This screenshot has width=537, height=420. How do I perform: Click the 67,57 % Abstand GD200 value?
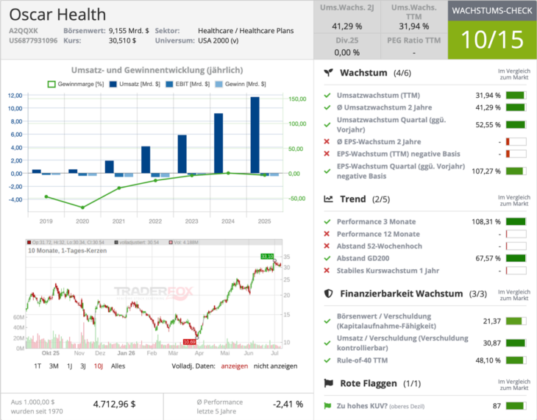[x=488, y=258]
